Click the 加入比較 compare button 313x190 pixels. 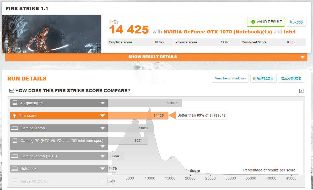pyautogui.click(x=296, y=22)
